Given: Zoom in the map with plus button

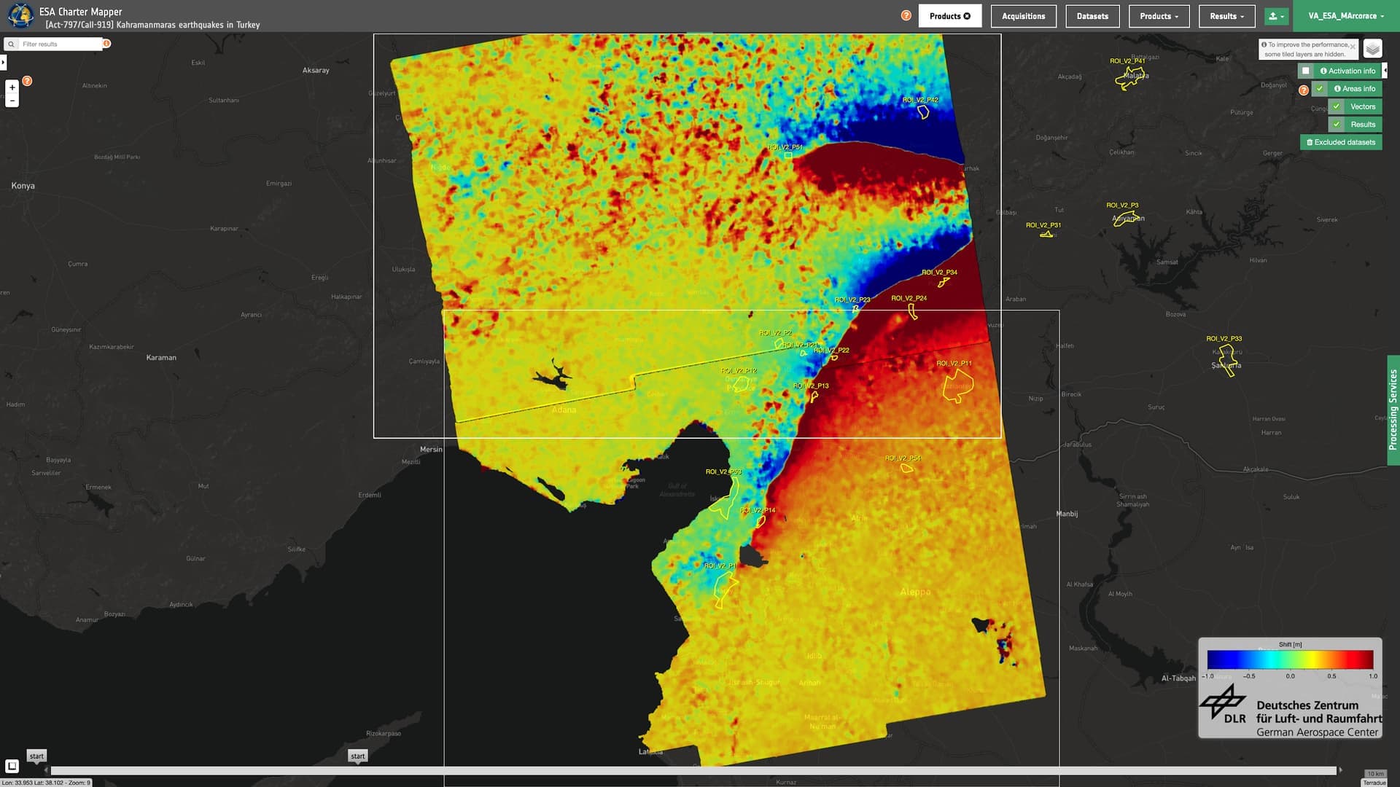Looking at the screenshot, I should point(12,87).
